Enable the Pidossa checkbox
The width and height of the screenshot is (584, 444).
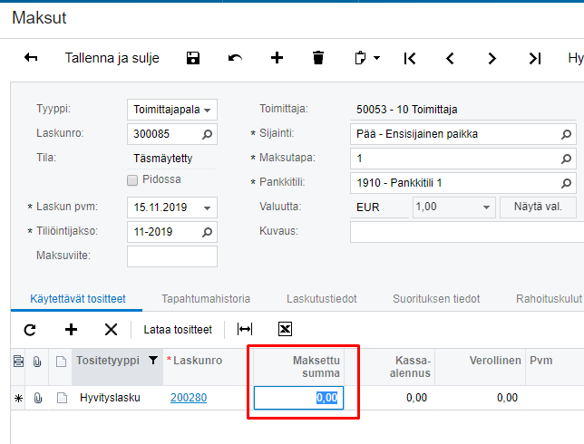click(133, 179)
